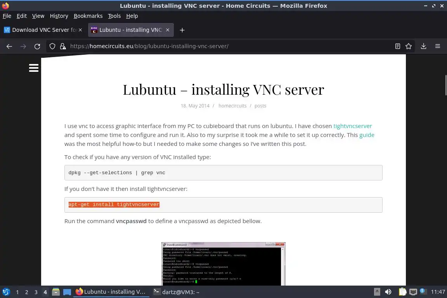Click the Lubuntu installing VNC server heading
447x298 pixels.
click(223, 90)
